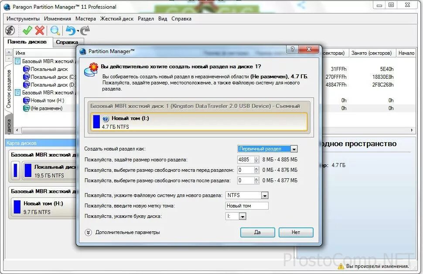
Task: Open the NTFS file system dropdown
Action: 265,195
